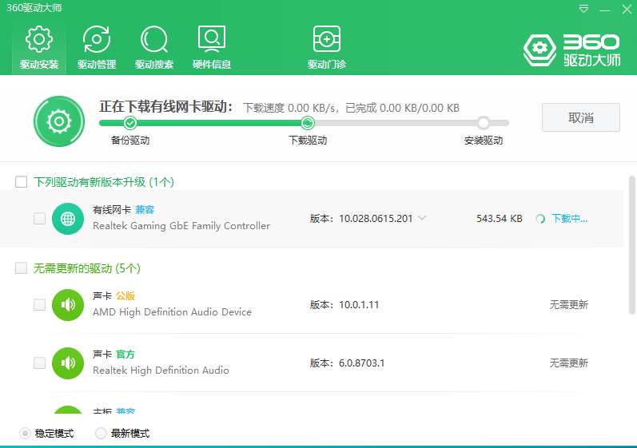
Task: Minimize the 360驱动大师 window
Action: pyautogui.click(x=605, y=10)
